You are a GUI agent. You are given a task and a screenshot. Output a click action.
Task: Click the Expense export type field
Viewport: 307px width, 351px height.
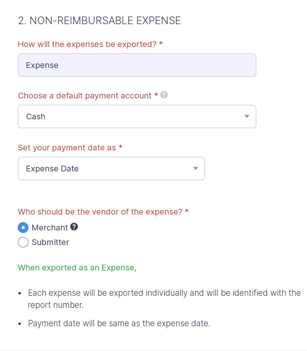(x=137, y=65)
